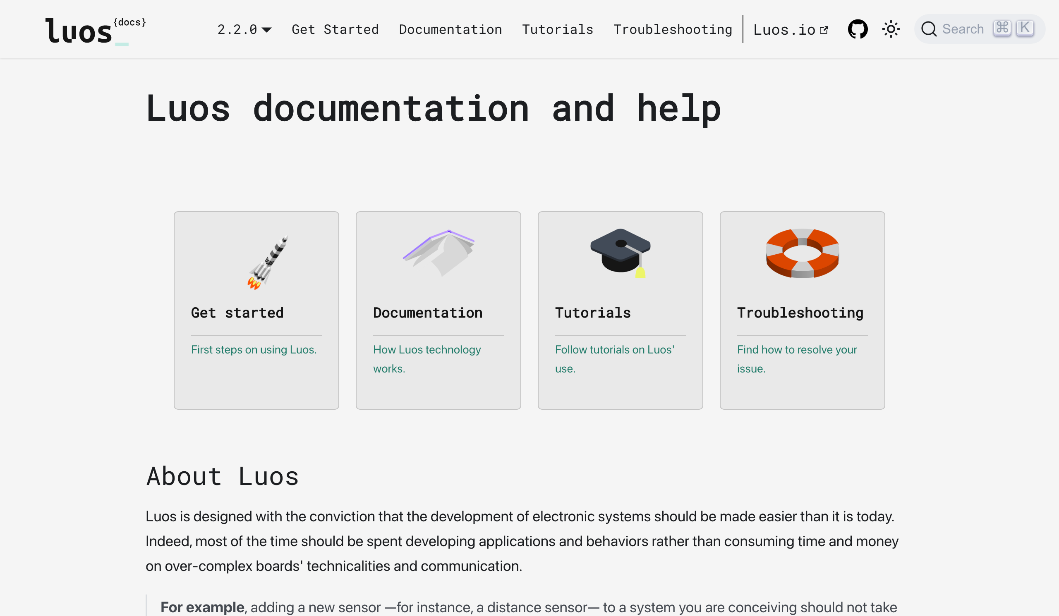Open the Troubleshooting nav item

click(672, 29)
